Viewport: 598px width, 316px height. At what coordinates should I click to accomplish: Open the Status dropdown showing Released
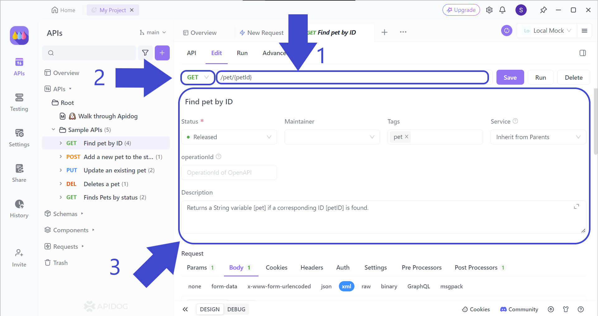(x=229, y=137)
